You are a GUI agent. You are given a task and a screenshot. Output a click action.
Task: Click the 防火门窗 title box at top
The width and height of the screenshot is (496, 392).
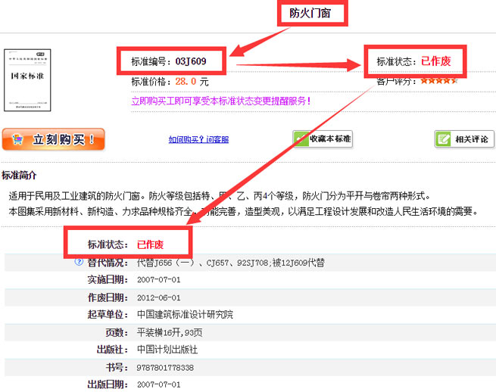coord(310,13)
